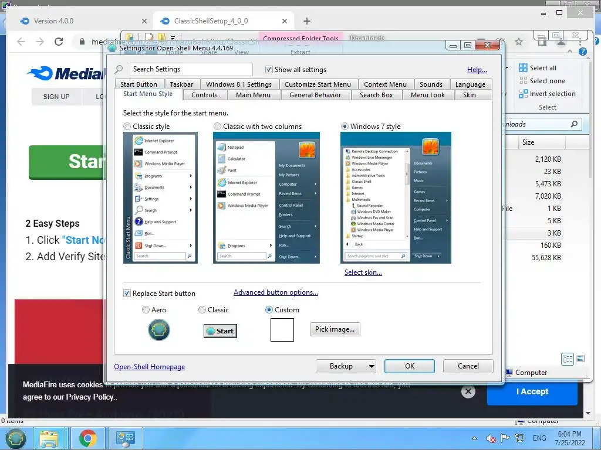Toggle Replace Start button checkbox
This screenshot has height=450, width=601.
click(x=127, y=294)
